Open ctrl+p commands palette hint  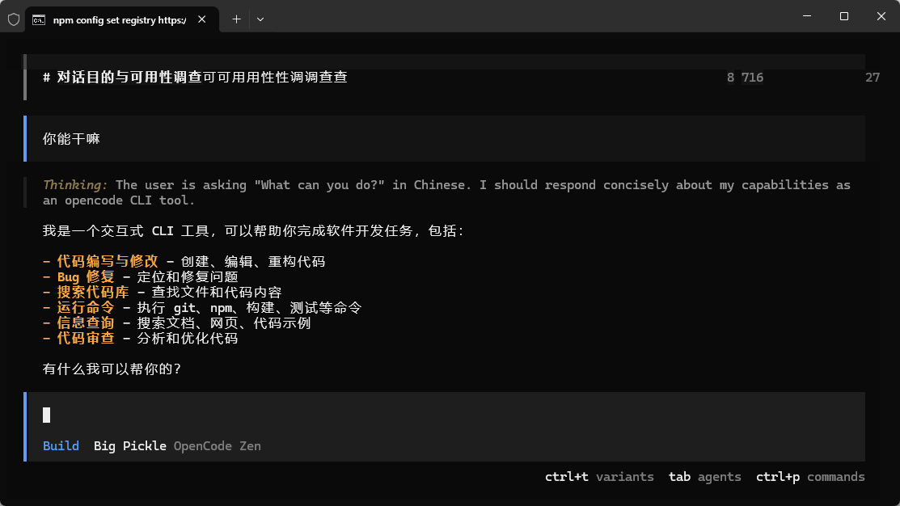pos(809,477)
